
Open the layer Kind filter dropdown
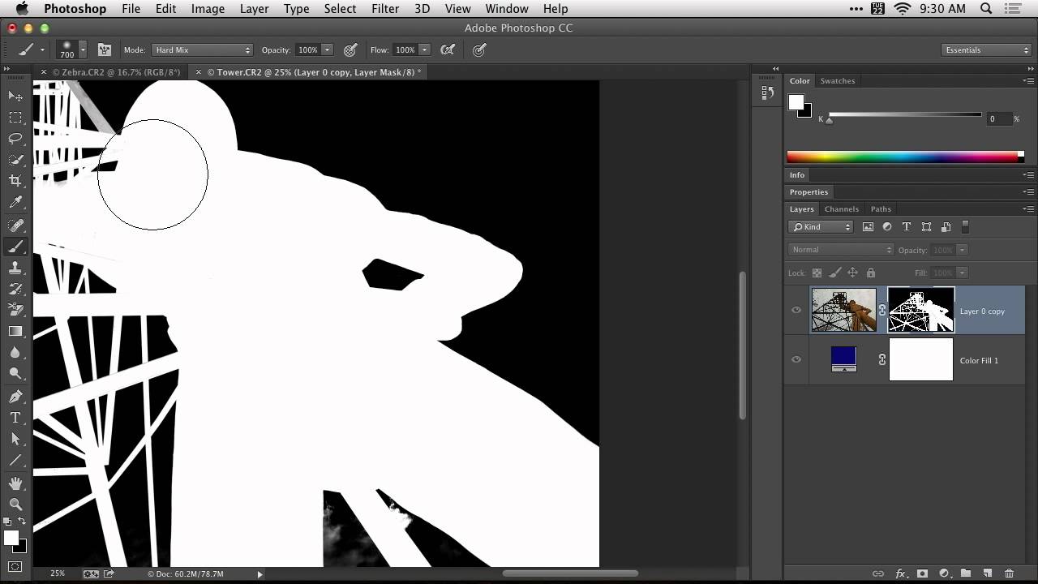click(x=821, y=227)
